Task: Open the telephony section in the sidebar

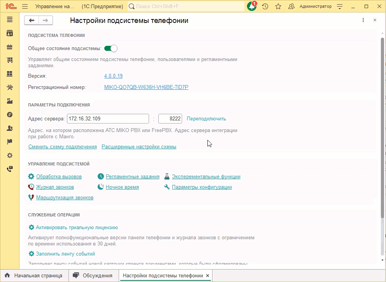Action: 10,169
